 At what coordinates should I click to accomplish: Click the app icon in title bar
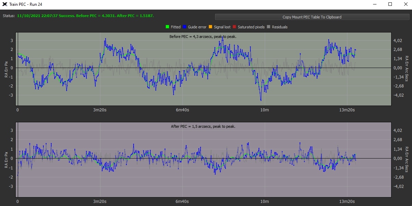[5, 4]
